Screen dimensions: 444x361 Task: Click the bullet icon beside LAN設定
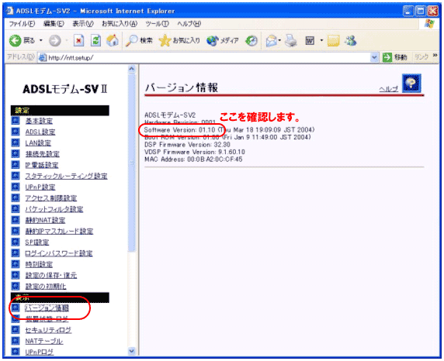click(x=16, y=143)
